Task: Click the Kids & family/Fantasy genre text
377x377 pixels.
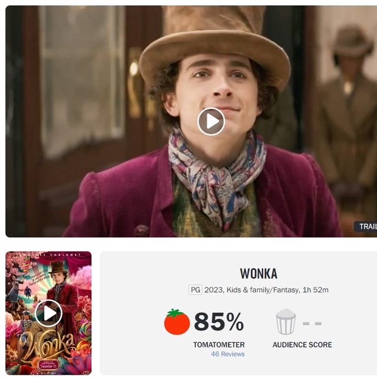Action: click(x=263, y=290)
